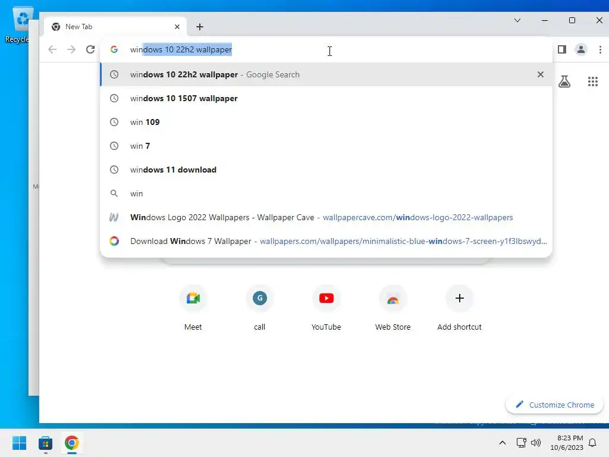Open Download Windows 7 Wallpaper result
The image size is (609, 457).
pos(327,241)
